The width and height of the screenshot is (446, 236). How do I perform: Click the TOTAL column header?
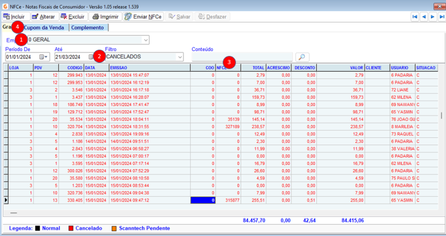(253, 68)
